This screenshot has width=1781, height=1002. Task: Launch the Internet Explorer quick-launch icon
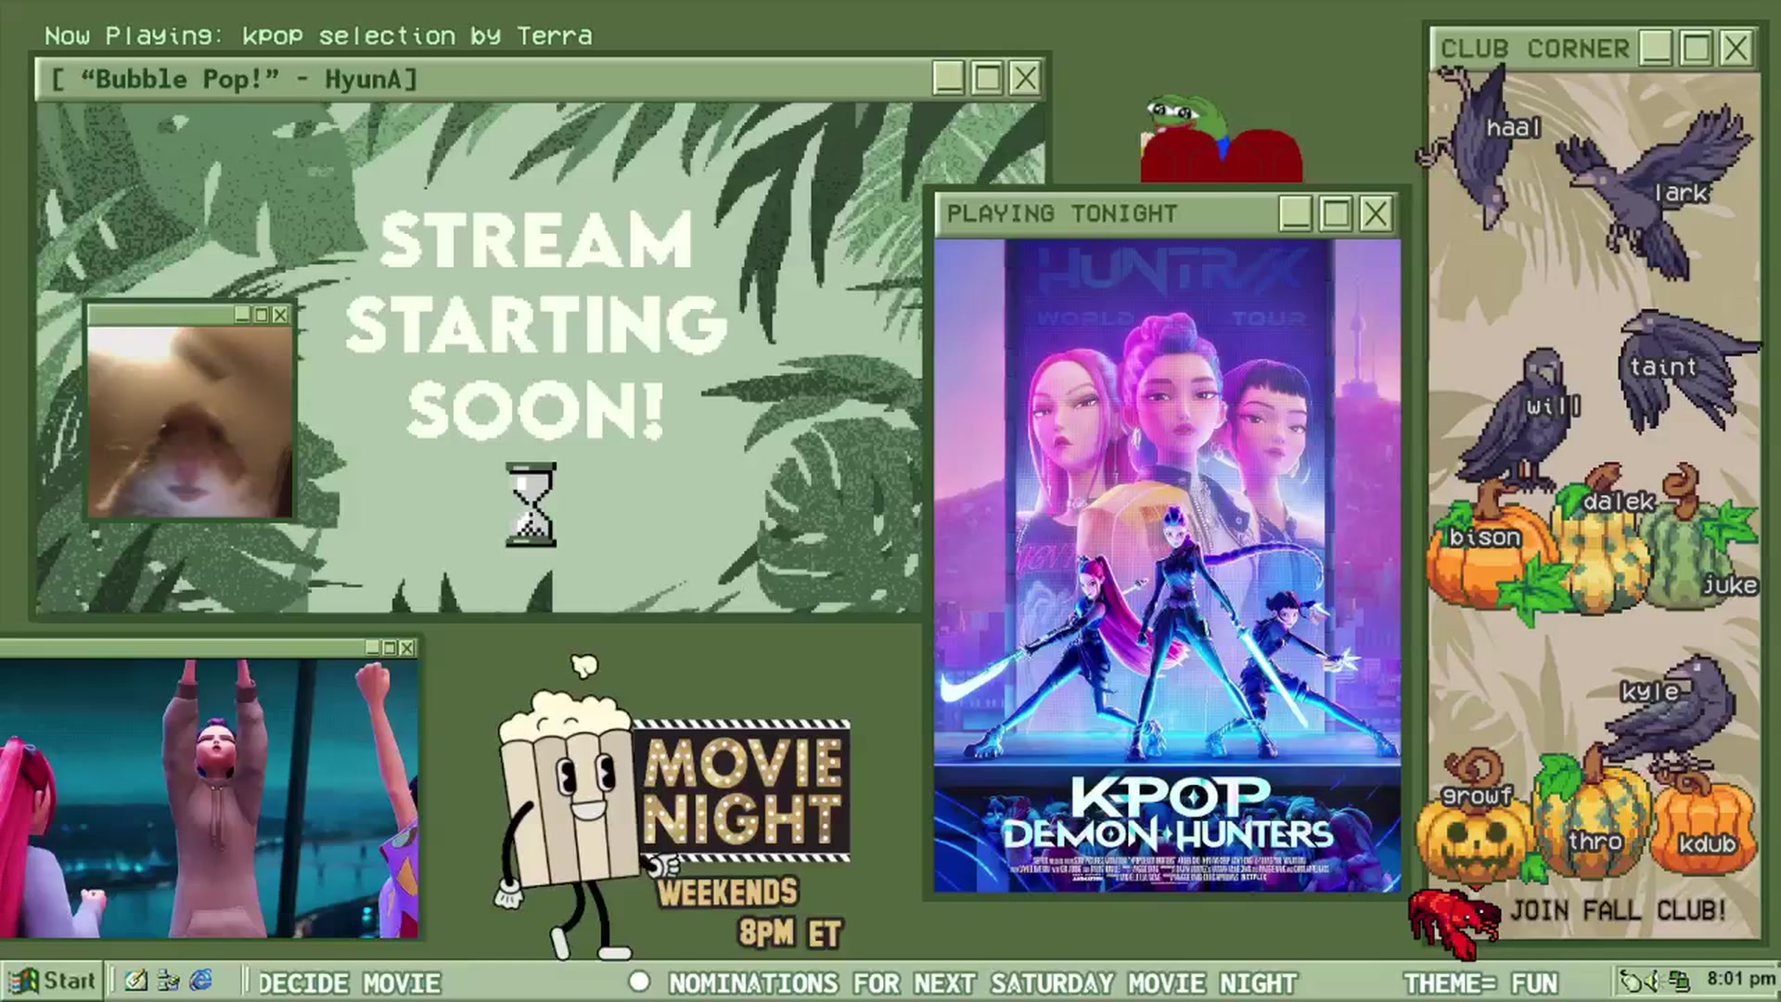201,981
